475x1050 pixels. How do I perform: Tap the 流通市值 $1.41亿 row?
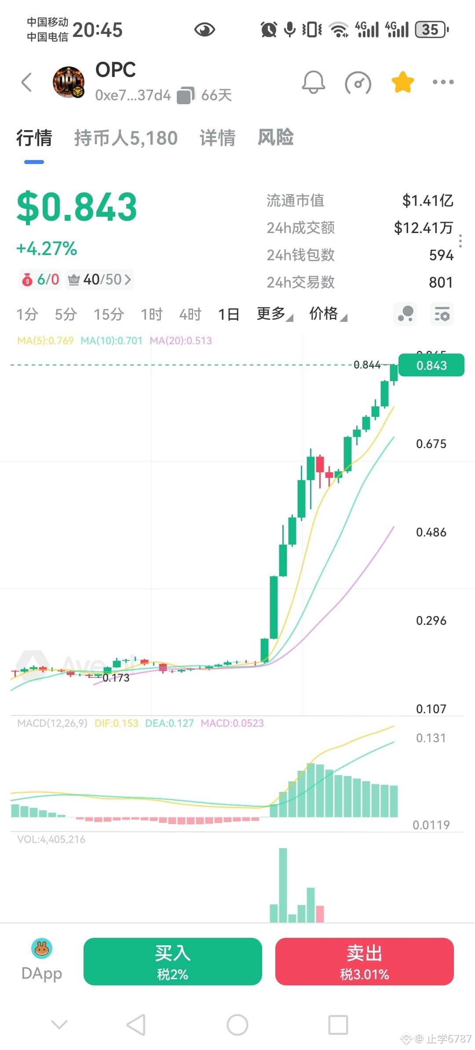(360, 201)
